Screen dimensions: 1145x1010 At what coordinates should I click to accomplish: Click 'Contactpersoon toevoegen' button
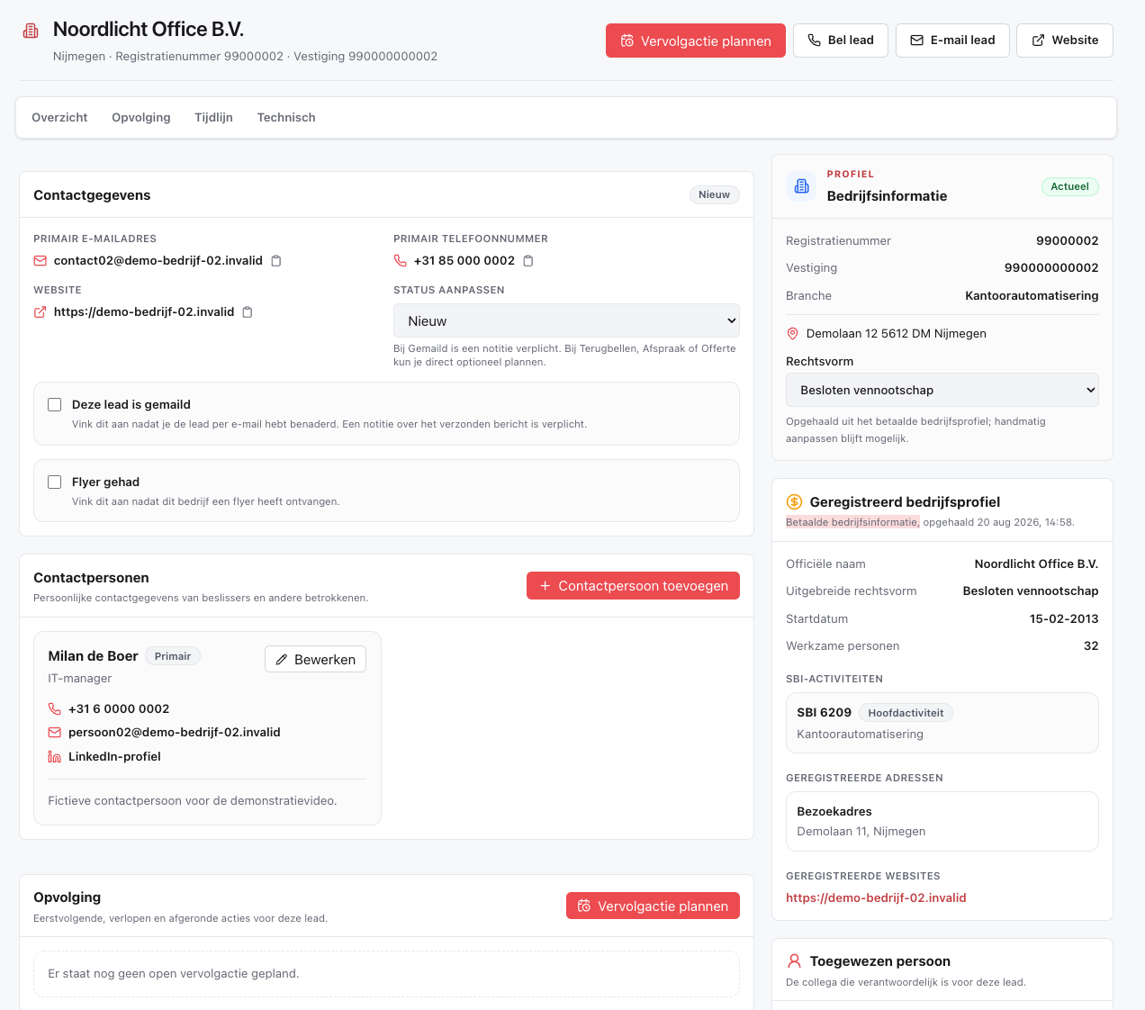tap(633, 586)
